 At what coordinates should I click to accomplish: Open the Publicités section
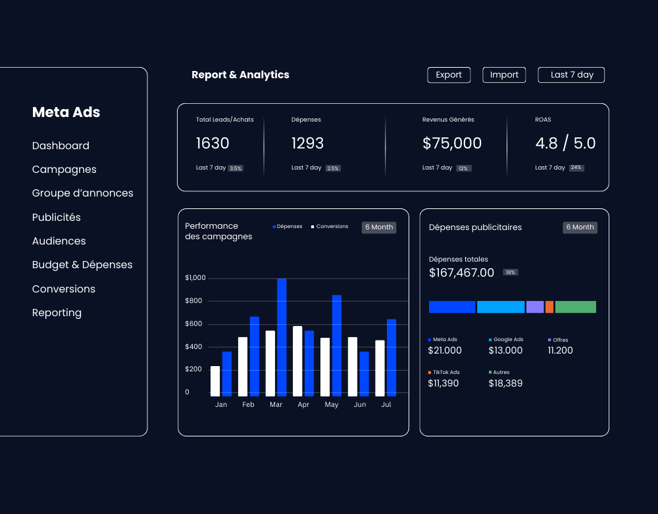(x=57, y=218)
